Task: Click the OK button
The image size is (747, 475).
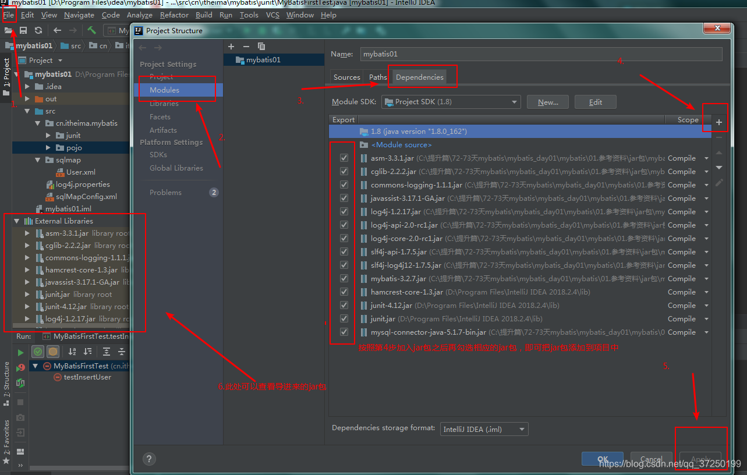Action: pyautogui.click(x=603, y=459)
